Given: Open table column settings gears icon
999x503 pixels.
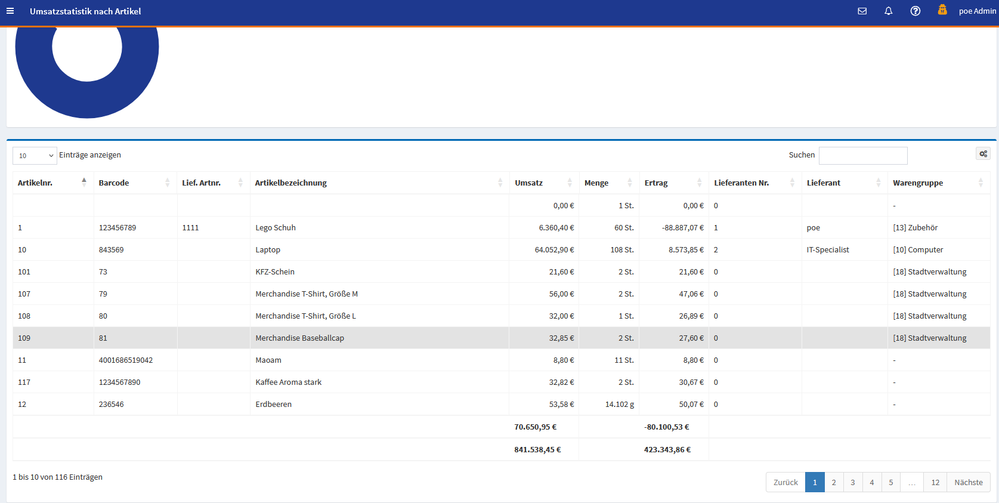Looking at the screenshot, I should point(983,154).
